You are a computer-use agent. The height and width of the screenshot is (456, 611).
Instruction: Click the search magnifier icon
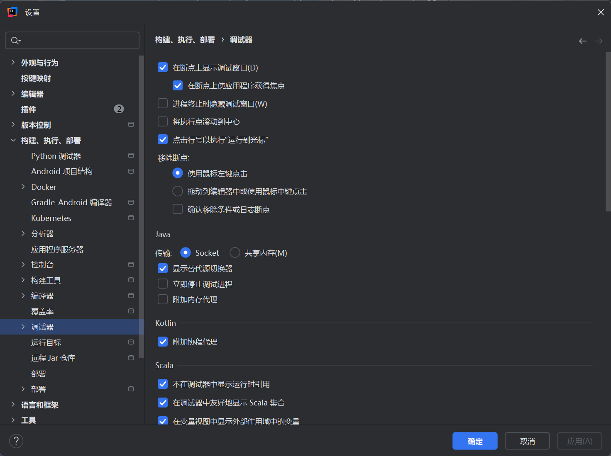[15, 41]
